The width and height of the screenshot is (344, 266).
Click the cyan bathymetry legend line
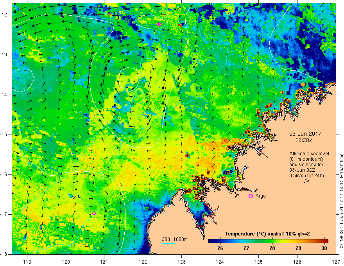tap(168, 243)
